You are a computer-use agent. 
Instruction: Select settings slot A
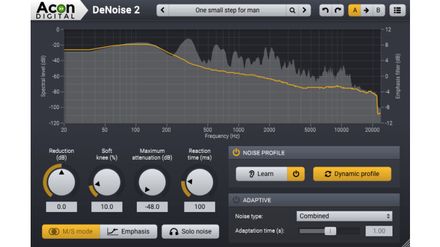pos(354,11)
